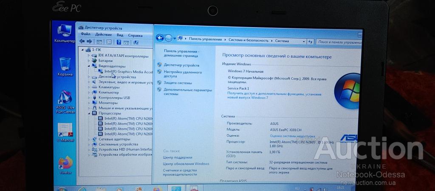Click the Back button in Control Panel window
Image resolution: width=435 pixels, height=191 pixels.
[160, 38]
